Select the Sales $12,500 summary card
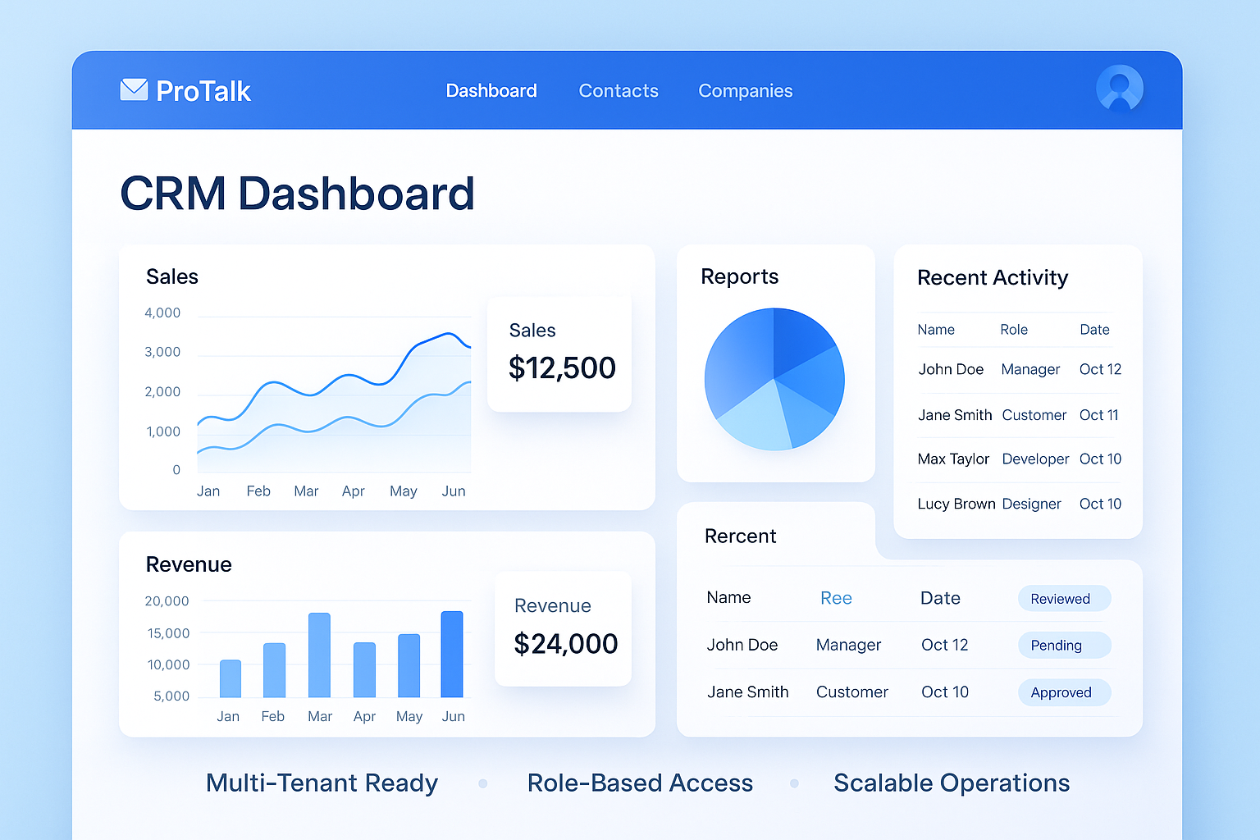 pyautogui.click(x=559, y=353)
